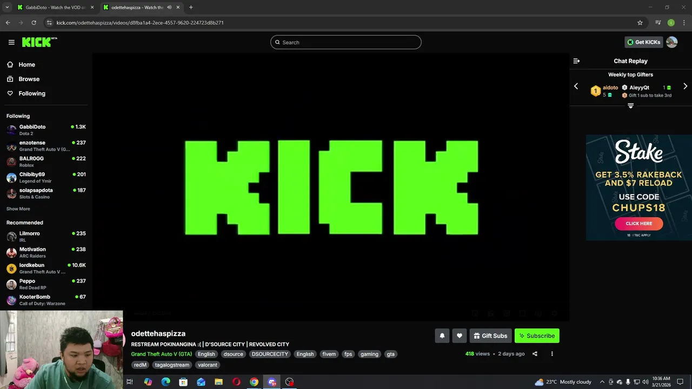Select the DSOURCECITY tag

tap(270, 354)
